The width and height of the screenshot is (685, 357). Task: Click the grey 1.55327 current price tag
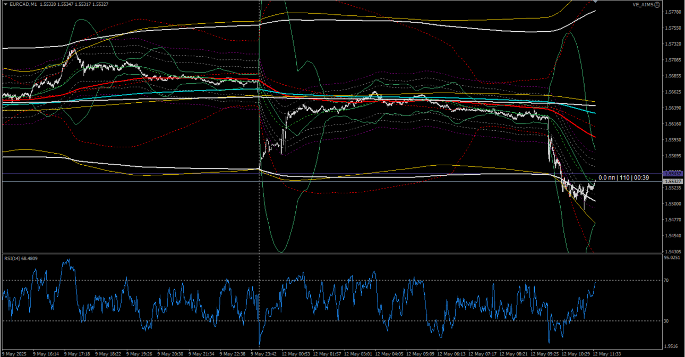click(x=673, y=181)
